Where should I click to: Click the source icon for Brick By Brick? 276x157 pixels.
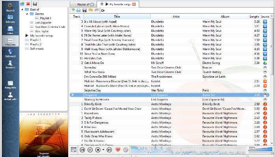click(x=265, y=104)
